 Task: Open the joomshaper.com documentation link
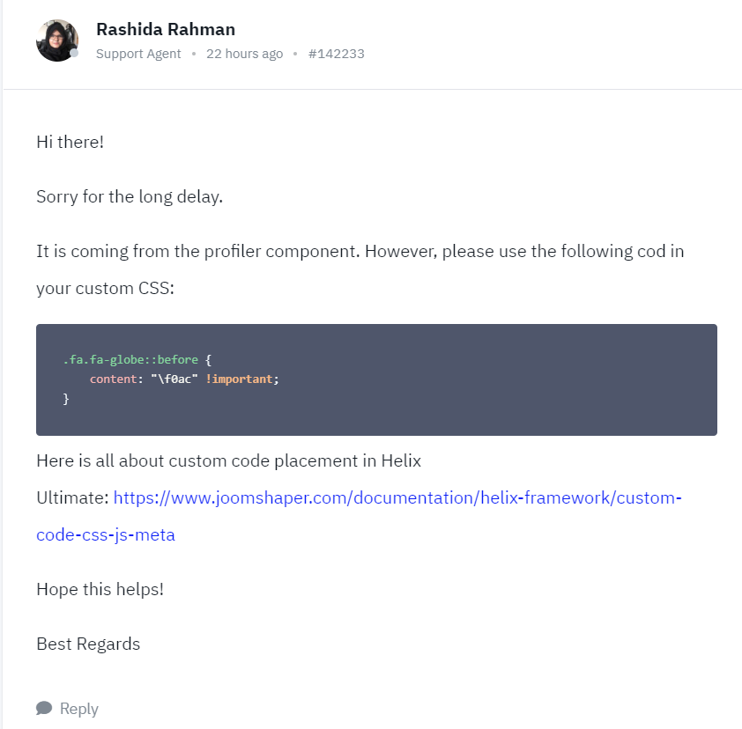coord(397,497)
